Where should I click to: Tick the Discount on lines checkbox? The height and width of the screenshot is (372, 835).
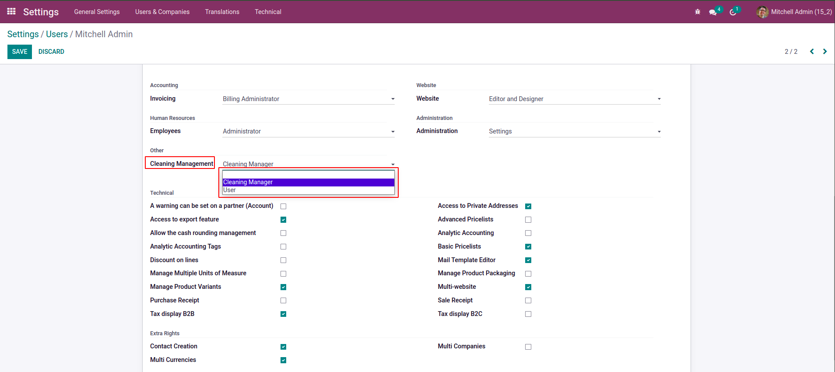point(283,260)
